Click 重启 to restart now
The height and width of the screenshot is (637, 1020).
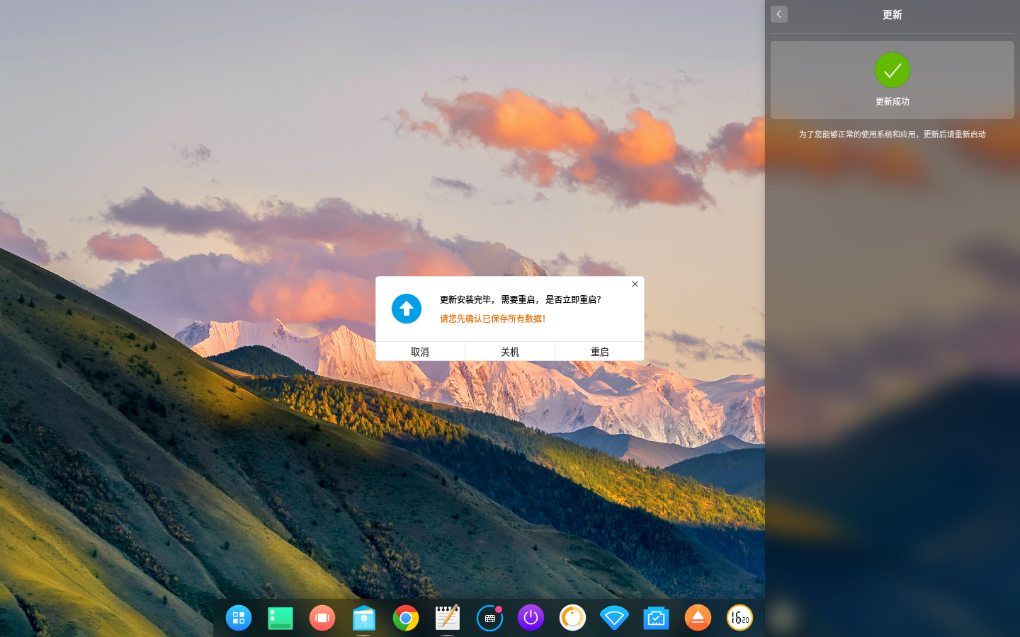(600, 352)
